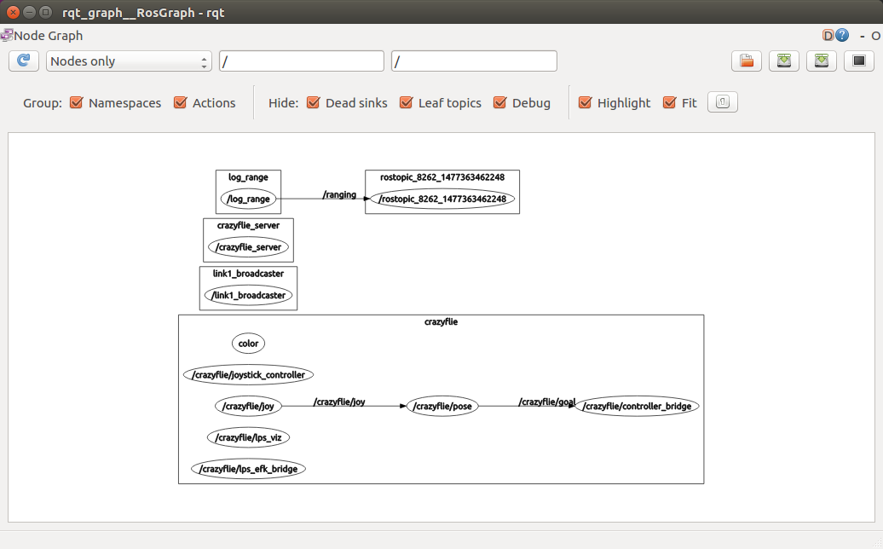This screenshot has width=883, height=549.
Task: Click the first namespace filter text field
Action: (x=302, y=61)
